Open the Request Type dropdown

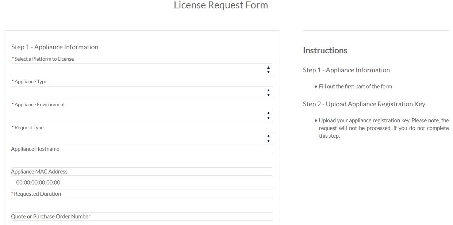(142, 138)
